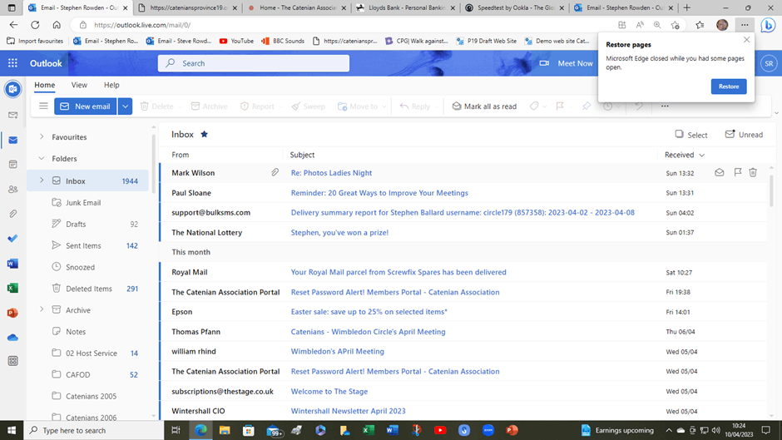Refresh the browser page
The image size is (782, 440).
coord(35,25)
